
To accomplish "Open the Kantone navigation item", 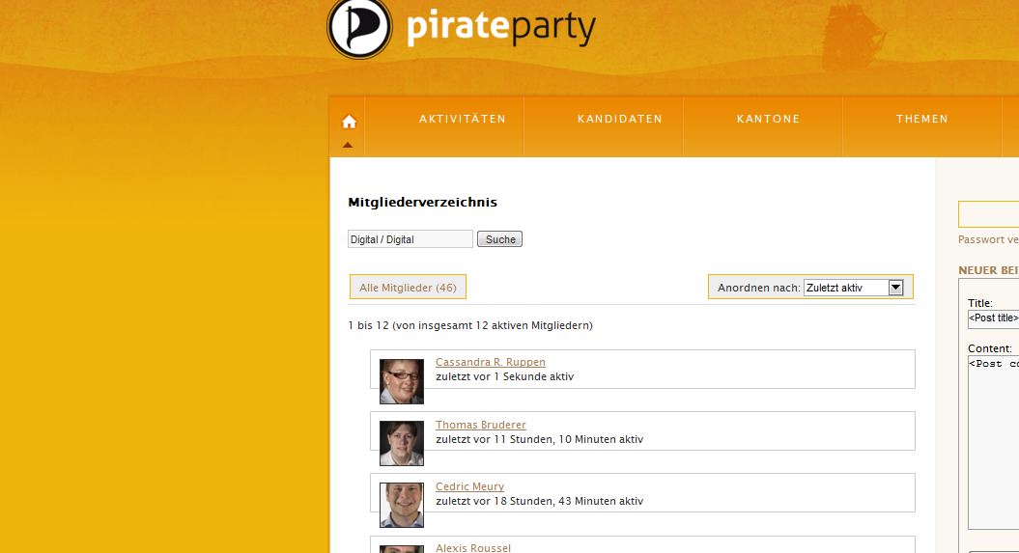I will [x=768, y=119].
